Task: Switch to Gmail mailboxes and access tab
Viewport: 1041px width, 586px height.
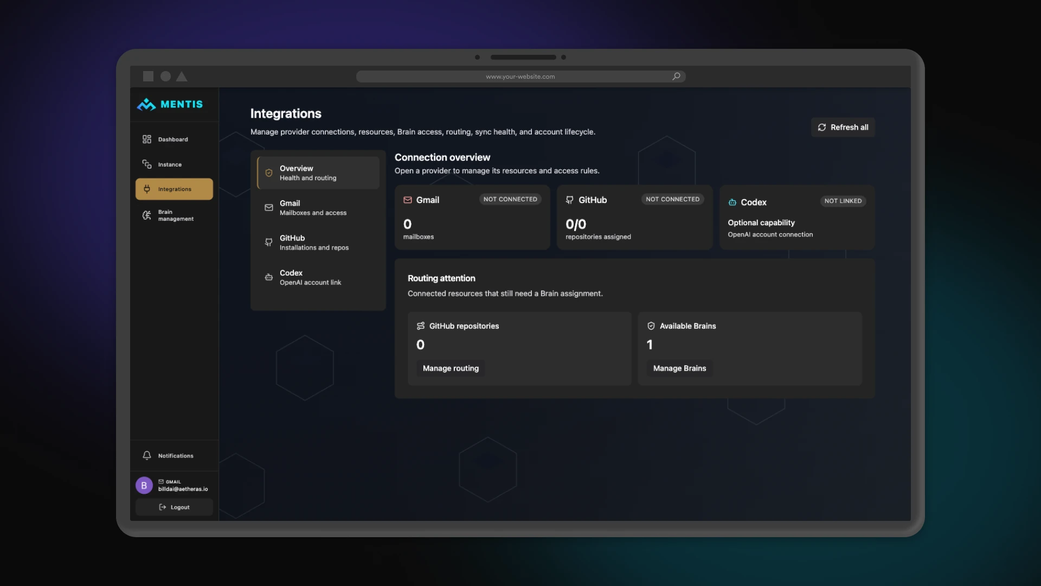Action: [318, 208]
